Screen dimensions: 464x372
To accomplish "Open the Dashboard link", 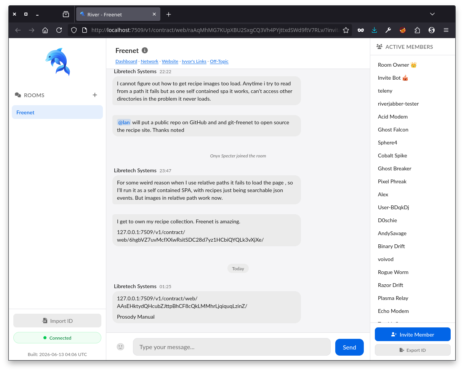I will [126, 61].
